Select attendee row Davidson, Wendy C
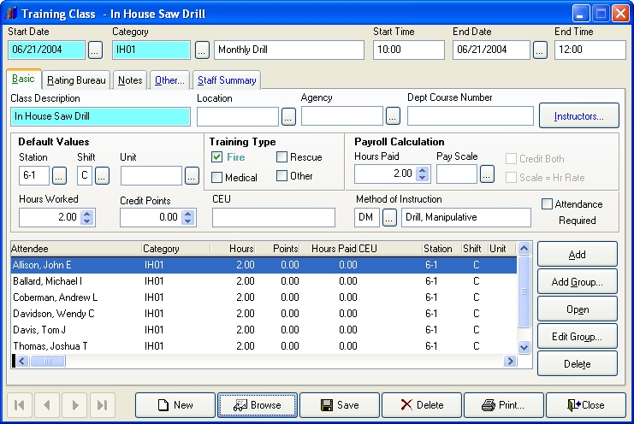The height and width of the screenshot is (424, 634). click(x=264, y=314)
